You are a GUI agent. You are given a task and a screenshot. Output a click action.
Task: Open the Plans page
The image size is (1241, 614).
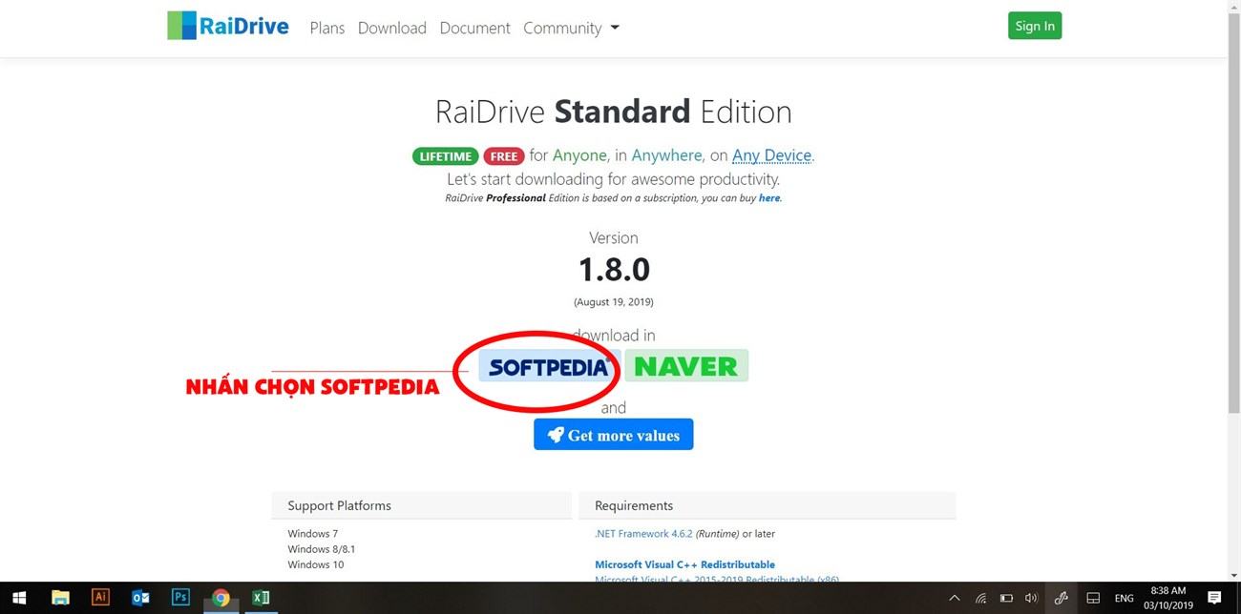326,28
